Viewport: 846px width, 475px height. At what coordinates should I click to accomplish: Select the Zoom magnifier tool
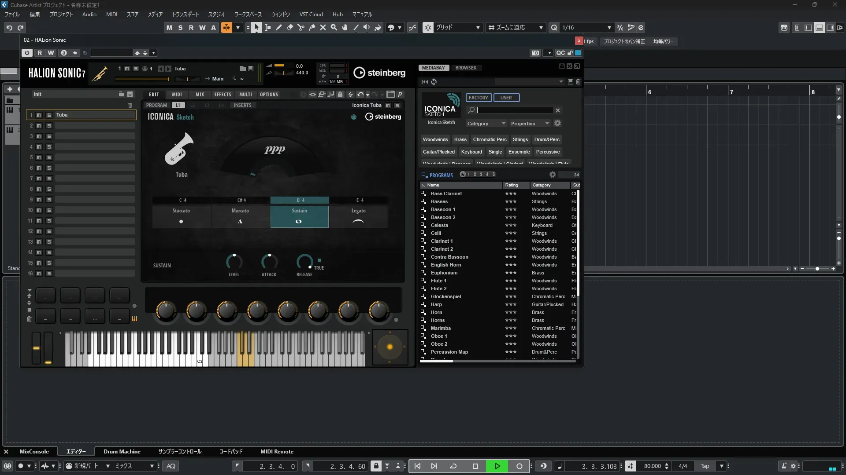tap(334, 27)
